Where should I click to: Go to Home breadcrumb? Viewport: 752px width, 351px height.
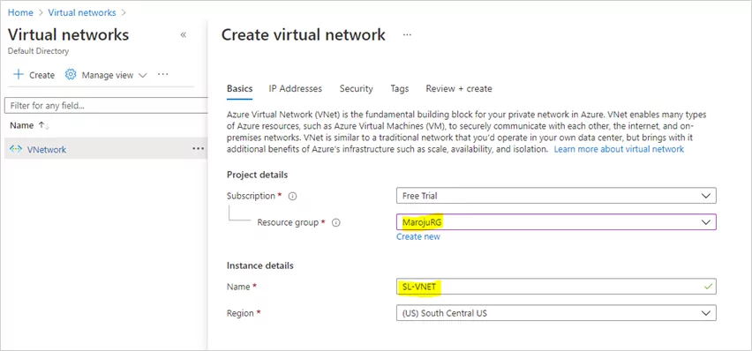20,12
